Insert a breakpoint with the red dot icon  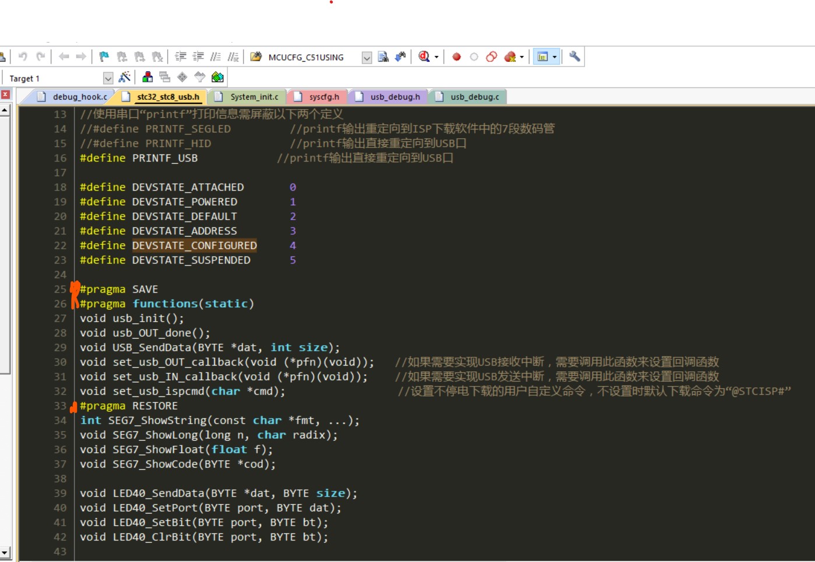(x=456, y=57)
